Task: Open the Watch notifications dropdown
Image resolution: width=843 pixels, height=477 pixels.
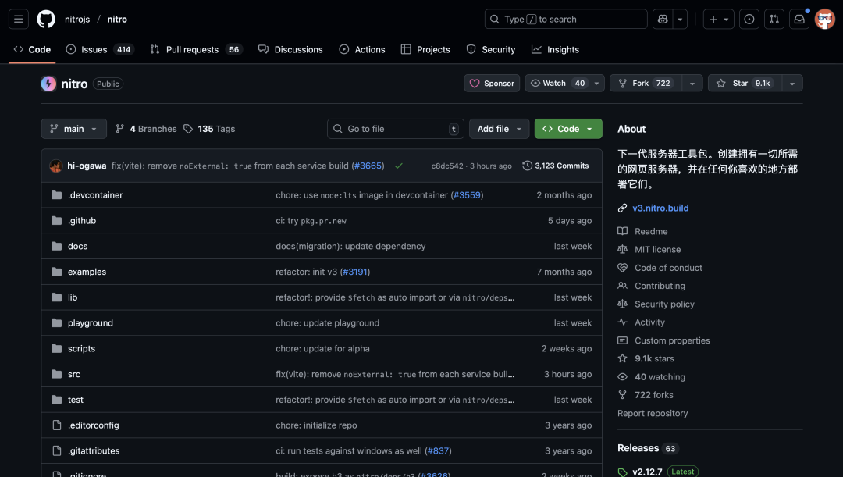Action: [x=564, y=84]
